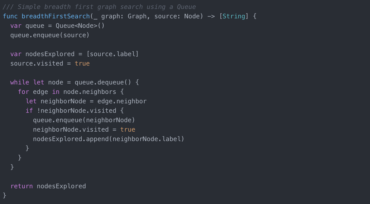
Task: Click the func keyword
Action: 10,16
